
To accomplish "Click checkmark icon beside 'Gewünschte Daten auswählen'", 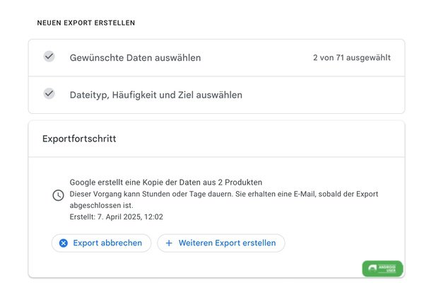I will [49, 57].
